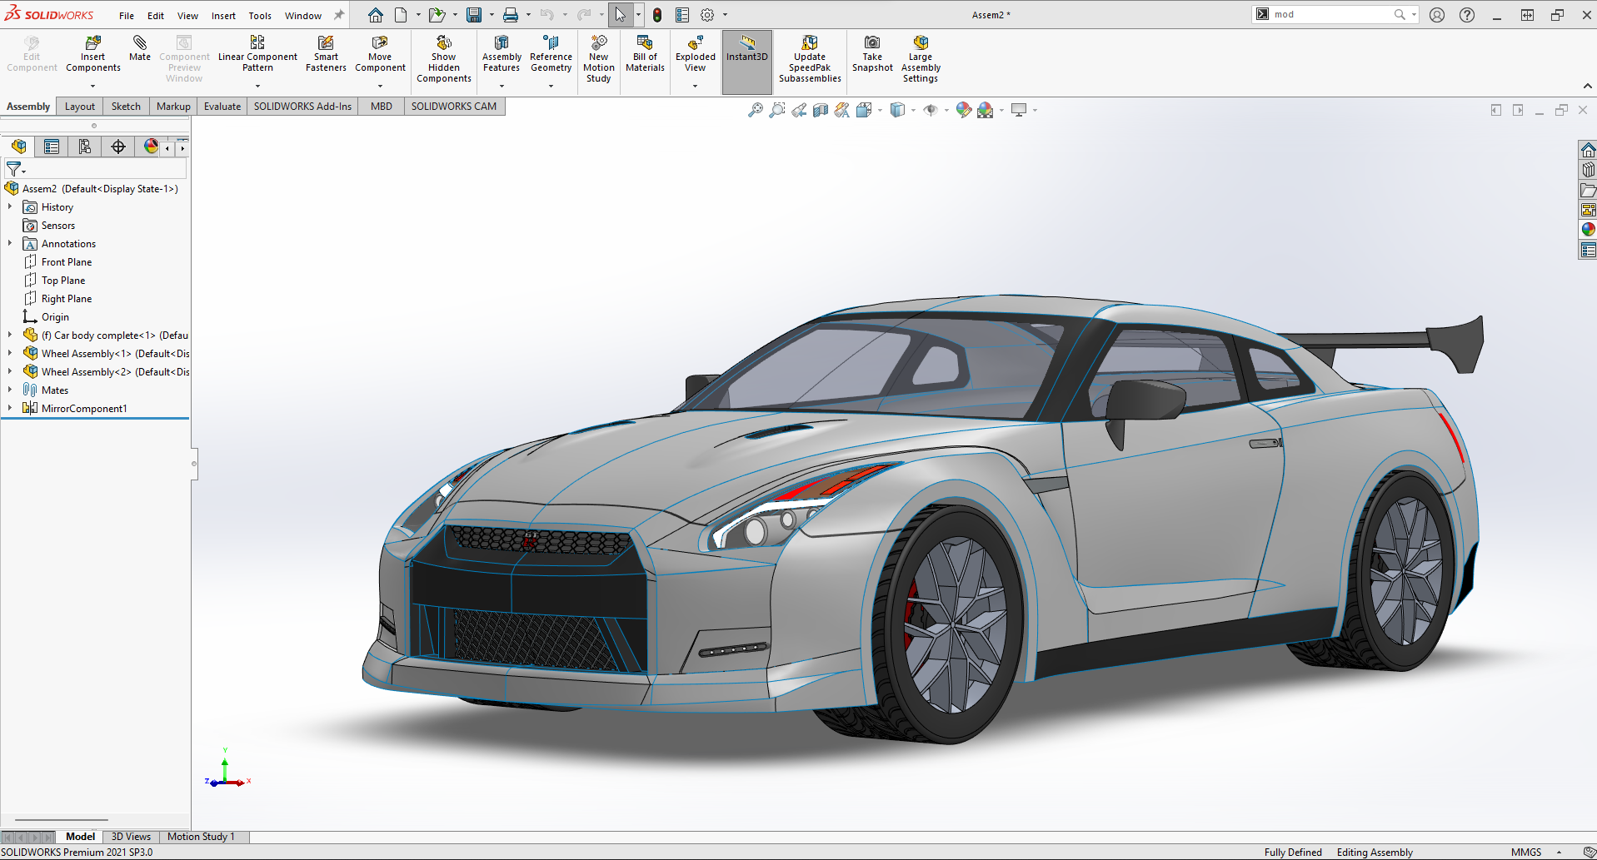The image size is (1597, 860).
Task: Select the Move Component tool
Action: point(380,54)
